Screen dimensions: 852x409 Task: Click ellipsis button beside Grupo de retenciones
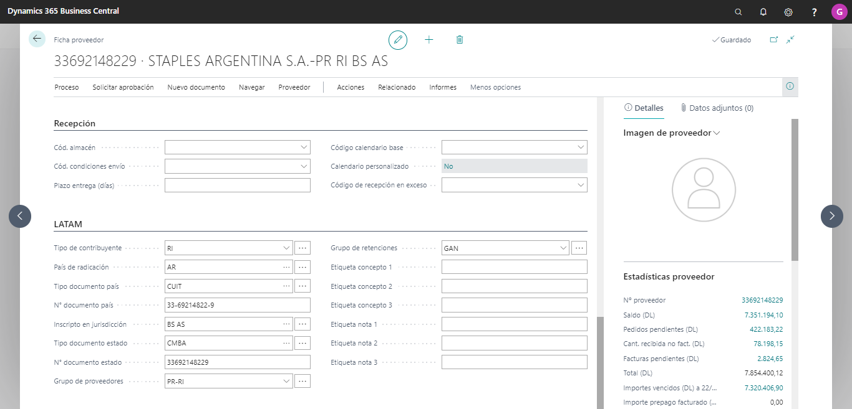[579, 248]
